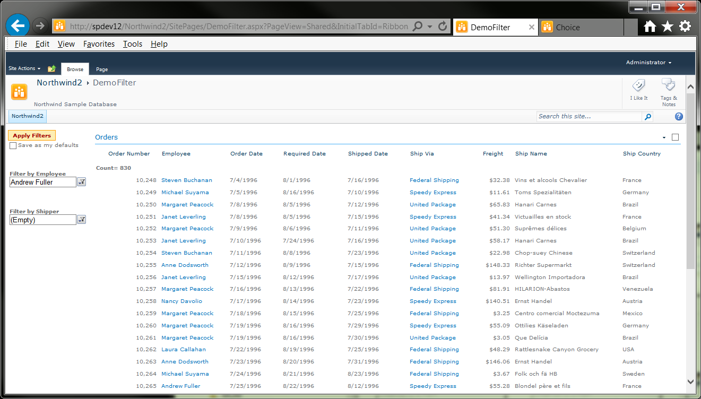Check Save as my defaults
Screen dimensions: 701x399
point(13,145)
